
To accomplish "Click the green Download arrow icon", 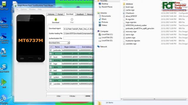I will point(56,20).
